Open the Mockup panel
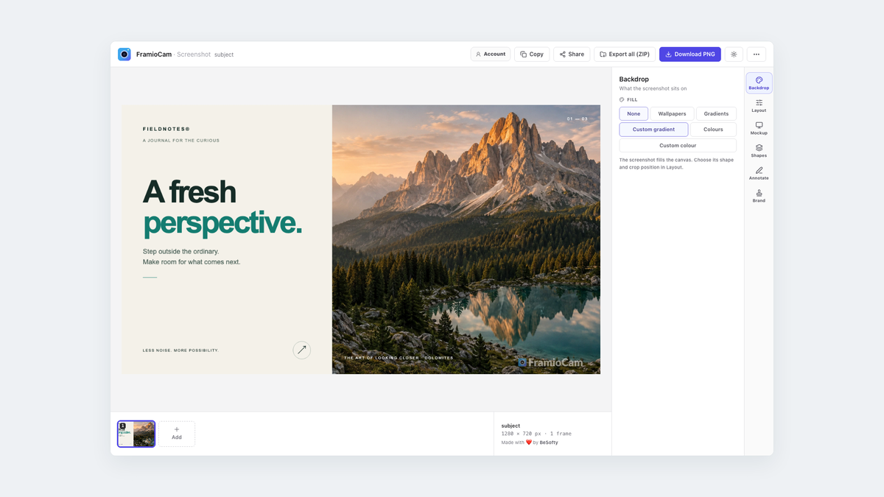The height and width of the screenshot is (497, 884). [x=759, y=128]
